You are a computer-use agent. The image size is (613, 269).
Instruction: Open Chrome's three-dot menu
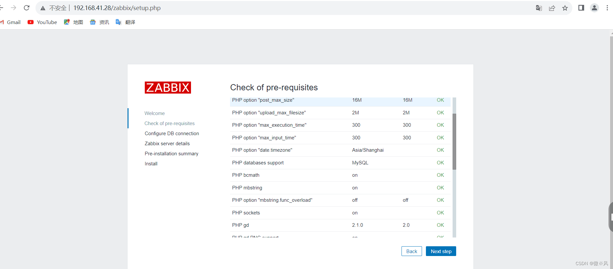[x=607, y=8]
